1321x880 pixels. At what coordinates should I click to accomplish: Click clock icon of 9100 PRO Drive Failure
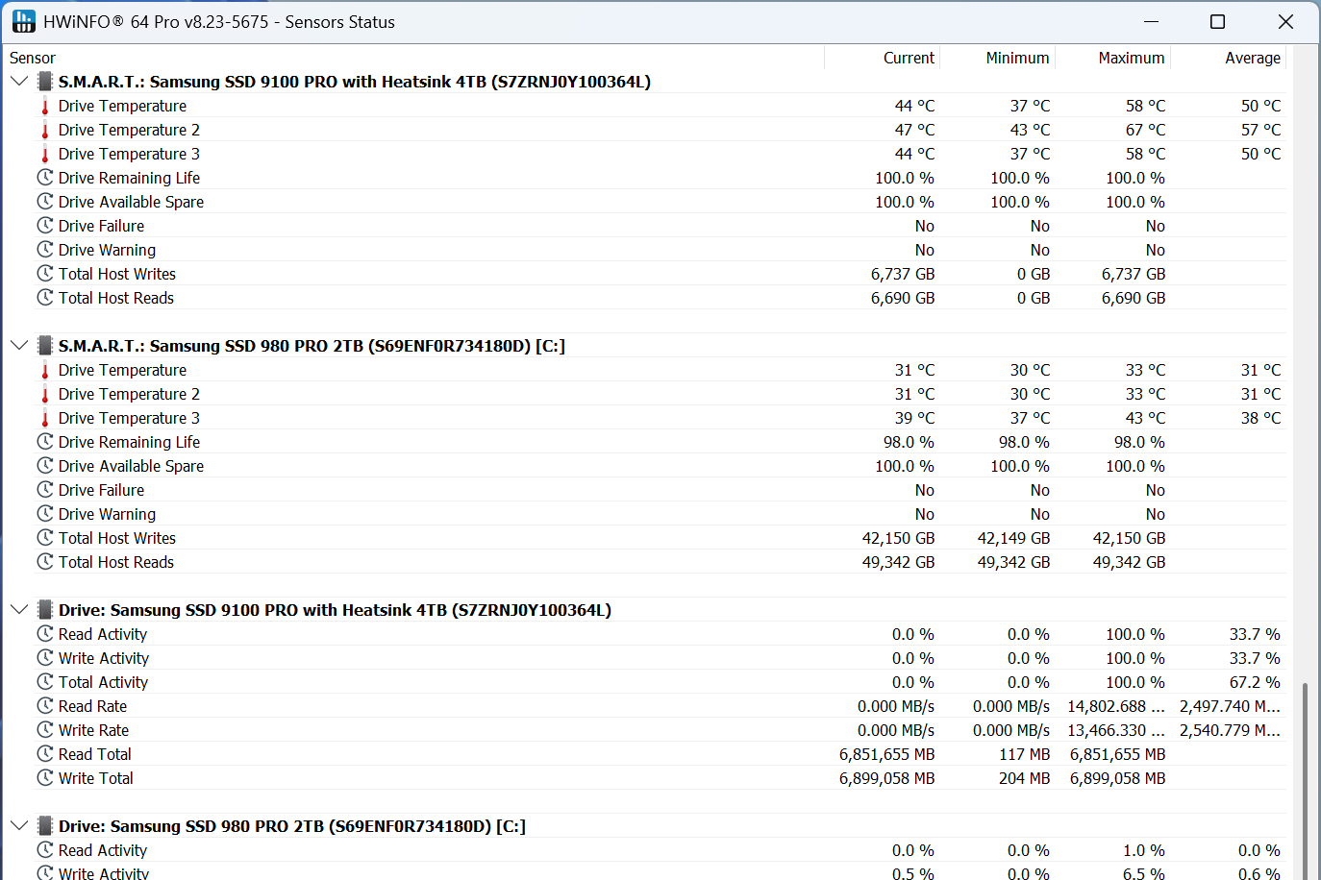point(44,226)
